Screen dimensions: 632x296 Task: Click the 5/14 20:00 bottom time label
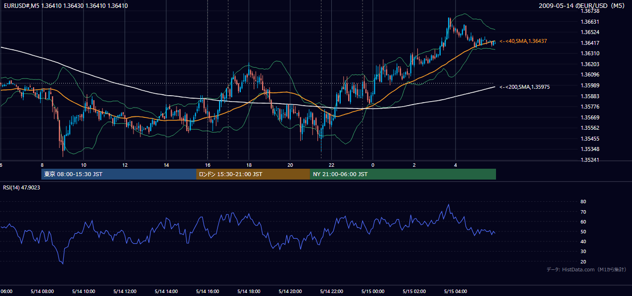coord(290,292)
